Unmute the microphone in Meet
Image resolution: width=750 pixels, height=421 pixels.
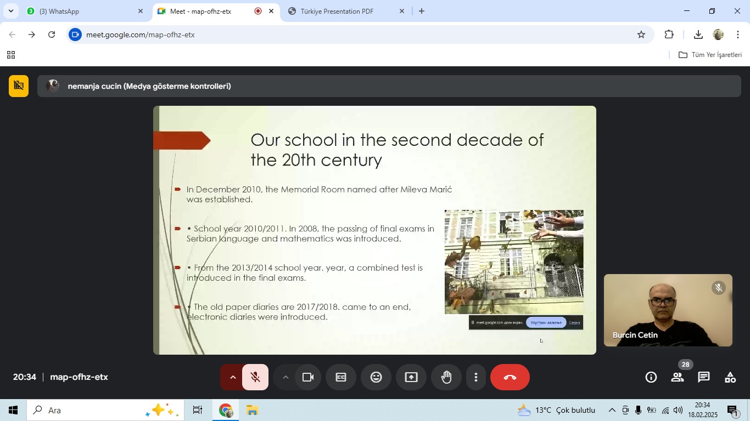[x=255, y=377]
